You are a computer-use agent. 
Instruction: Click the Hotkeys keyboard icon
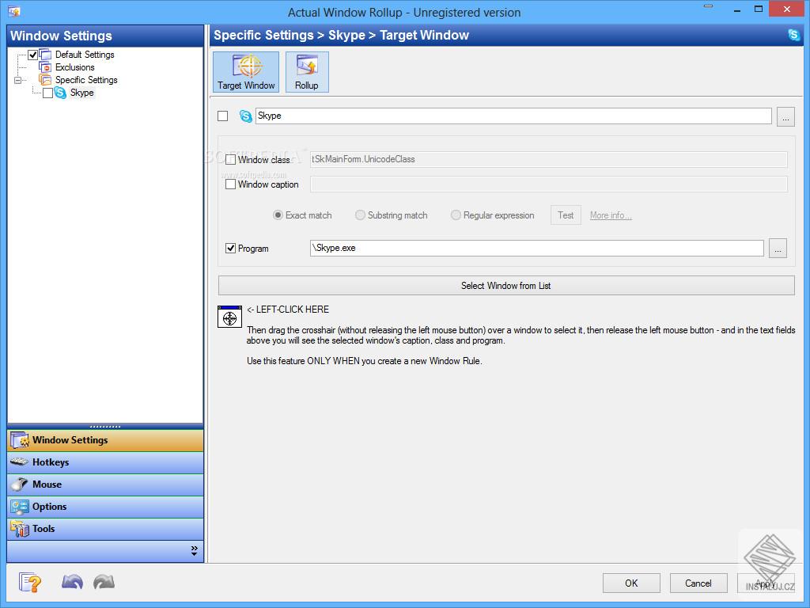[20, 462]
